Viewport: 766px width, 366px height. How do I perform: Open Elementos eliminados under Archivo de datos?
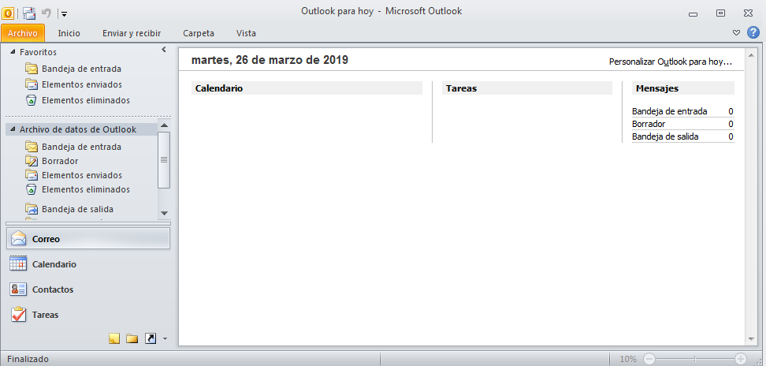tap(86, 189)
